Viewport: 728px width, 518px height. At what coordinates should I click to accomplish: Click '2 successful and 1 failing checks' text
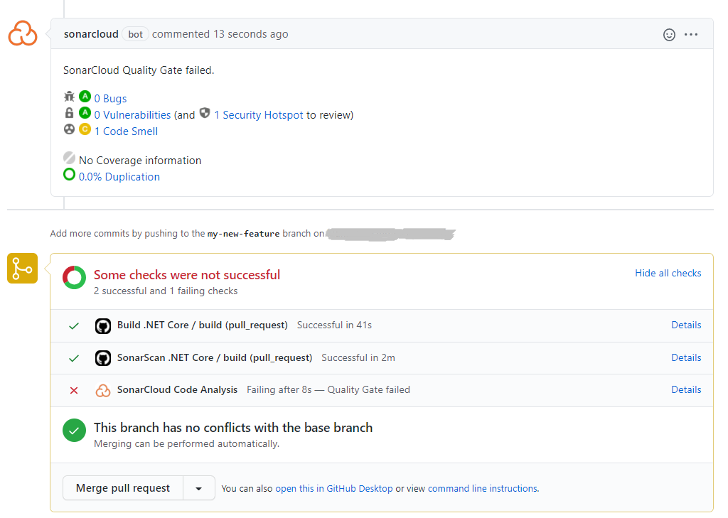point(166,291)
